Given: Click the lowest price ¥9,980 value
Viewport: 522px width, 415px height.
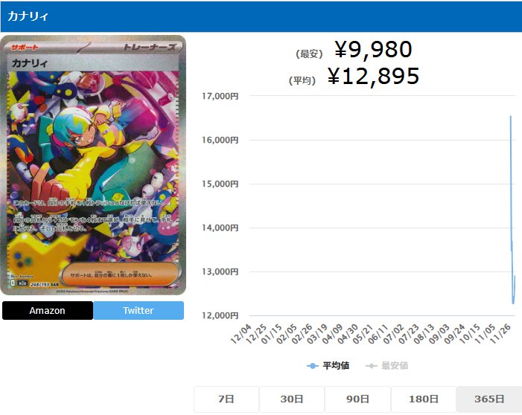Looking at the screenshot, I should [x=373, y=49].
